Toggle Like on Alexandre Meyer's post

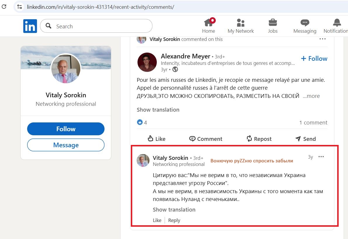(156, 138)
